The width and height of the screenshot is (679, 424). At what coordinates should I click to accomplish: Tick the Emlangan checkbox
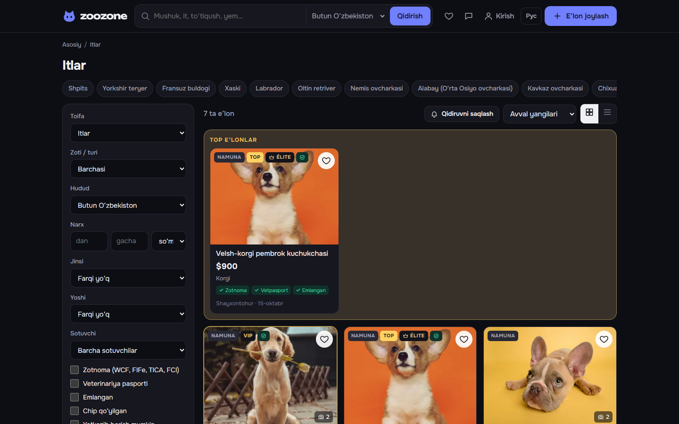coord(75,397)
